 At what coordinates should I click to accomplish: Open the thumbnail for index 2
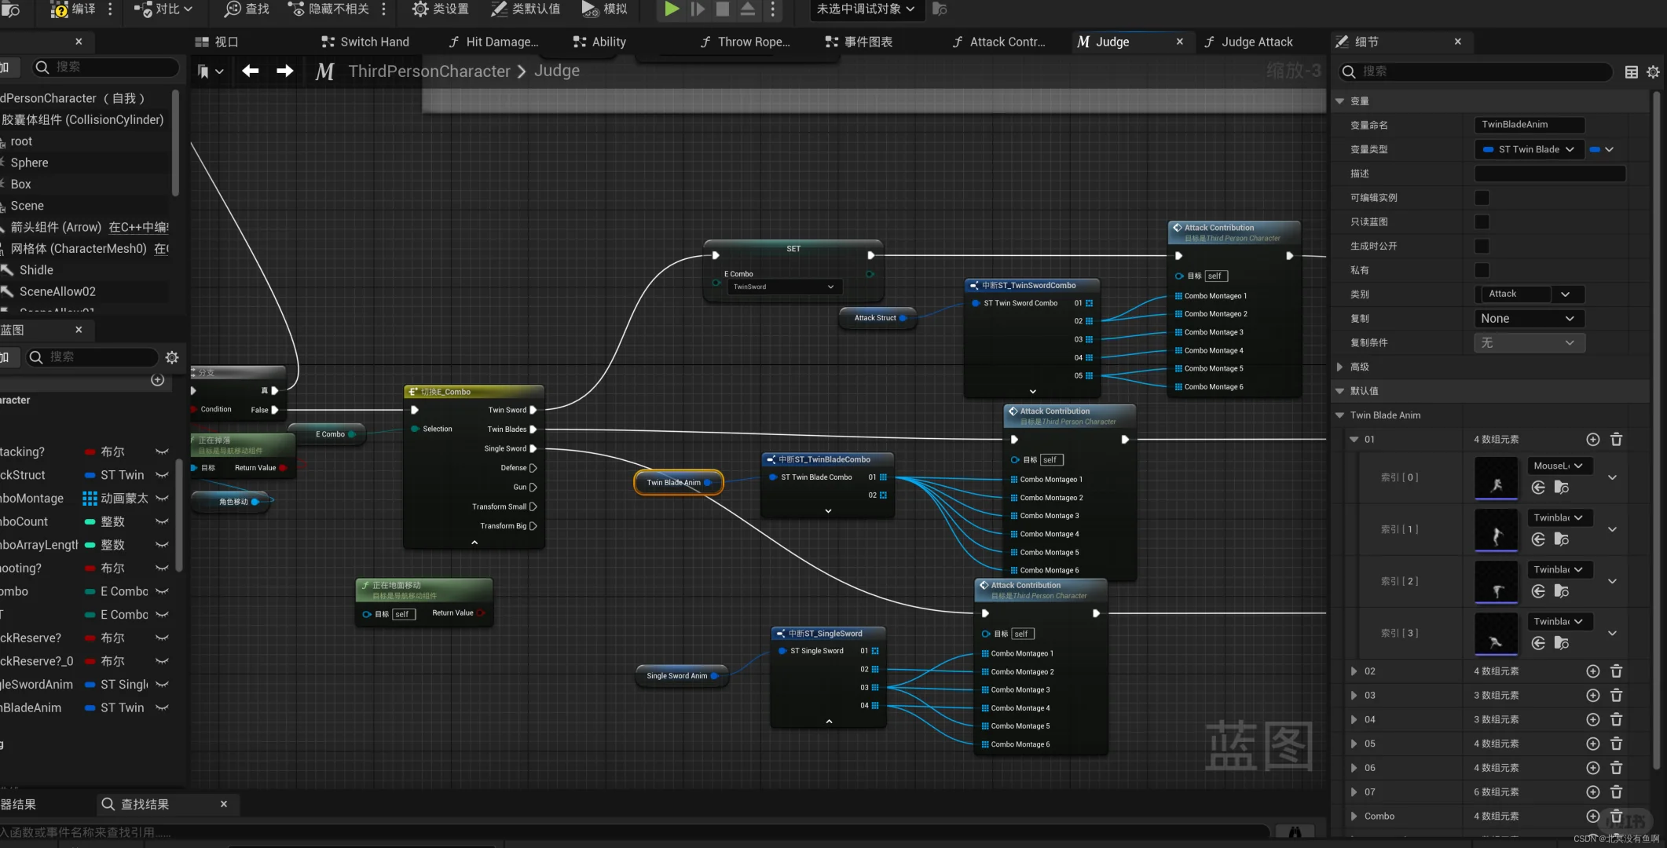click(1496, 582)
